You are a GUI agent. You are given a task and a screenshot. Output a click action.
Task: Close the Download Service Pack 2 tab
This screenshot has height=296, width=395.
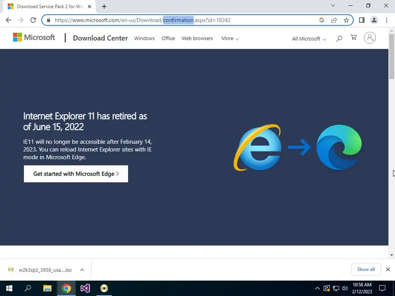tap(89, 7)
